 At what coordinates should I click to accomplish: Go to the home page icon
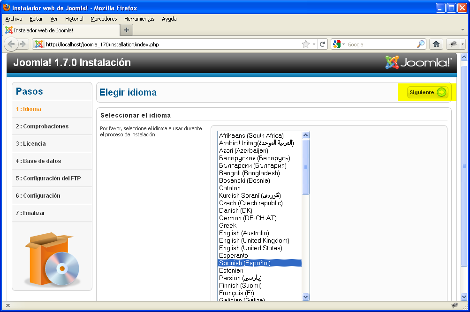[436, 45]
